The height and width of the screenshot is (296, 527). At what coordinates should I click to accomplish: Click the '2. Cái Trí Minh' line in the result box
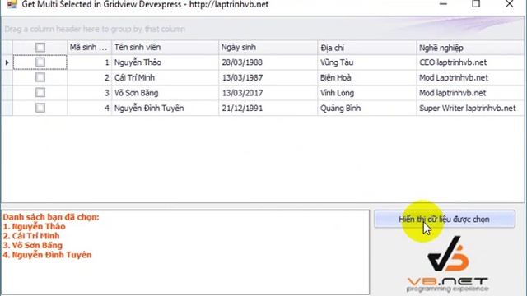(31, 236)
